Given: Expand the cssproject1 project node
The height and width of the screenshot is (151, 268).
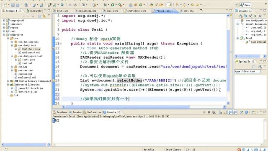Looking at the screenshot, I should 4,21.
